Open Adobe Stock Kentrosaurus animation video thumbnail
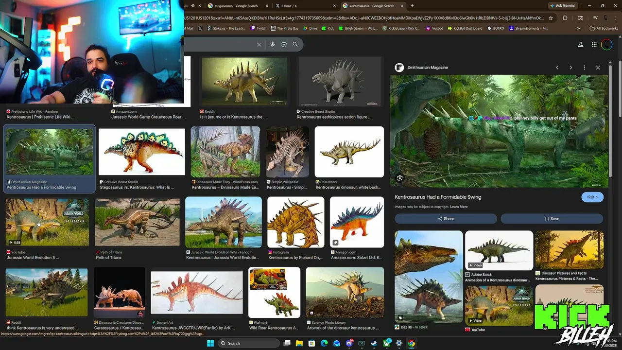Image resolution: width=622 pixels, height=350 pixels. [x=499, y=250]
